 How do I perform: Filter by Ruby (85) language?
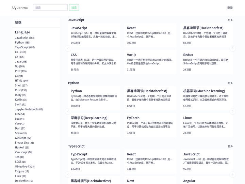point(20,95)
